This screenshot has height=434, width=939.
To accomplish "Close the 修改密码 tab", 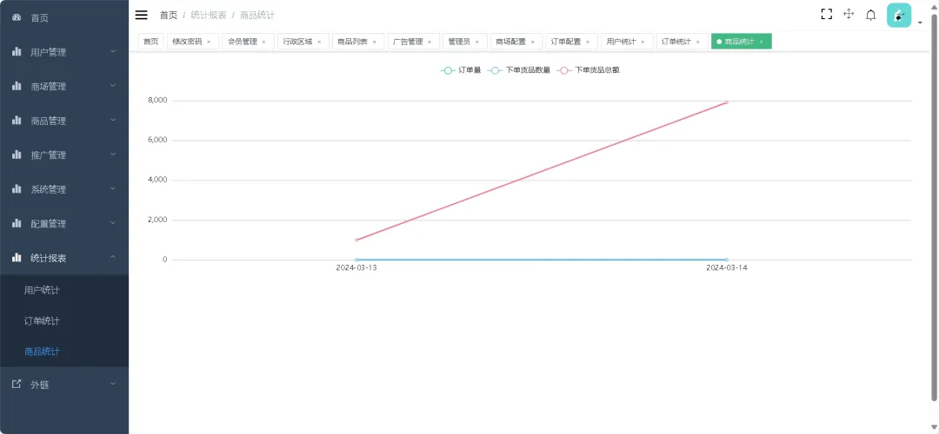I will [x=209, y=42].
